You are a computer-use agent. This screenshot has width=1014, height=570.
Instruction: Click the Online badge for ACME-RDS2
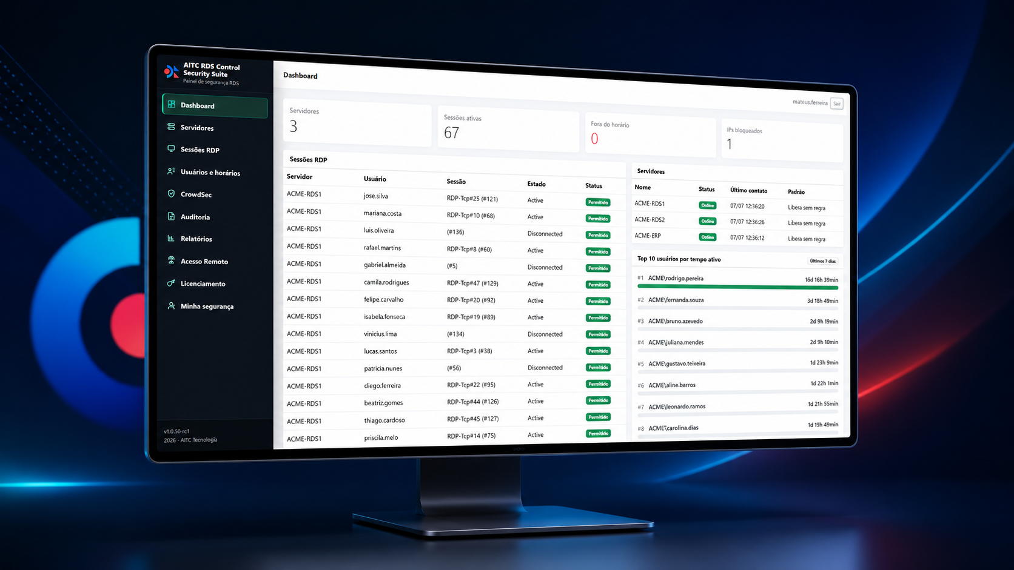pyautogui.click(x=708, y=221)
